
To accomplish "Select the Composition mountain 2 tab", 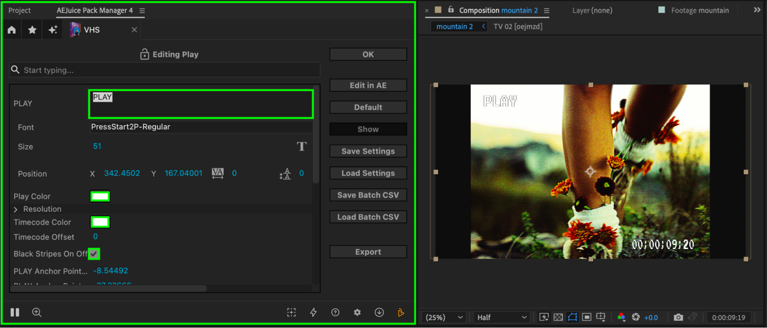I will [498, 10].
